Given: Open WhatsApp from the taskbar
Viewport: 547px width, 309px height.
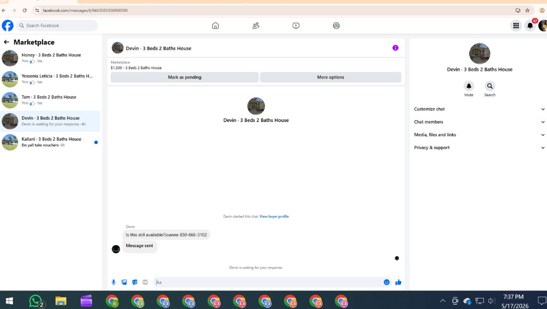Looking at the screenshot, I should pyautogui.click(x=35, y=301).
